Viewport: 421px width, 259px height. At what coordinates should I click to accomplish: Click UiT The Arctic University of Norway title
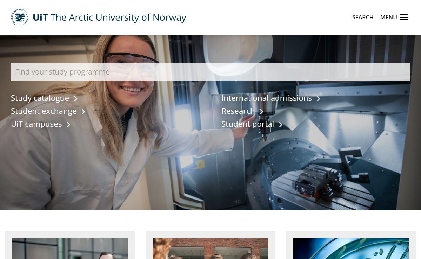pos(109,17)
